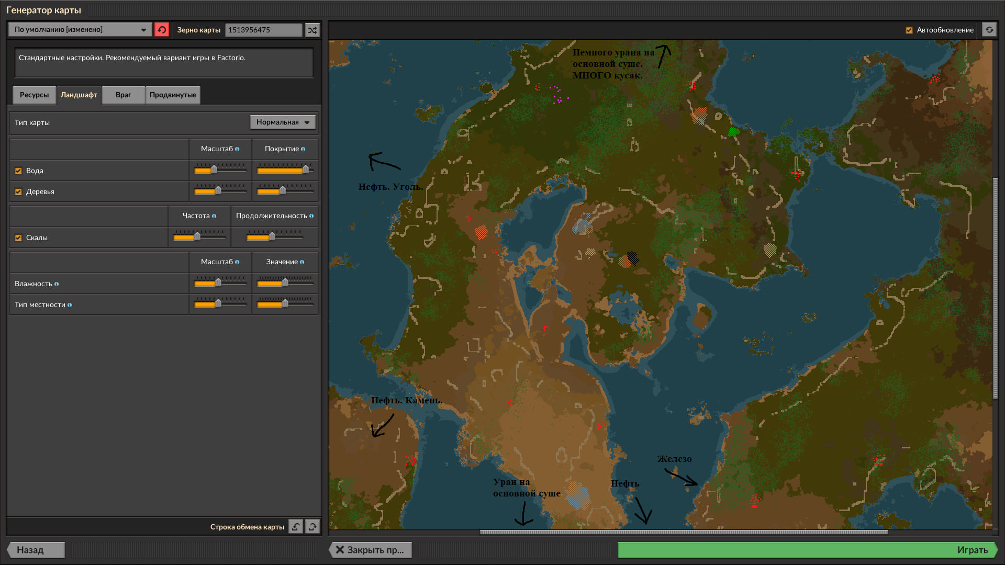Open the preset dropdown По умолчанию
The width and height of the screenshot is (1005, 565).
tap(80, 30)
